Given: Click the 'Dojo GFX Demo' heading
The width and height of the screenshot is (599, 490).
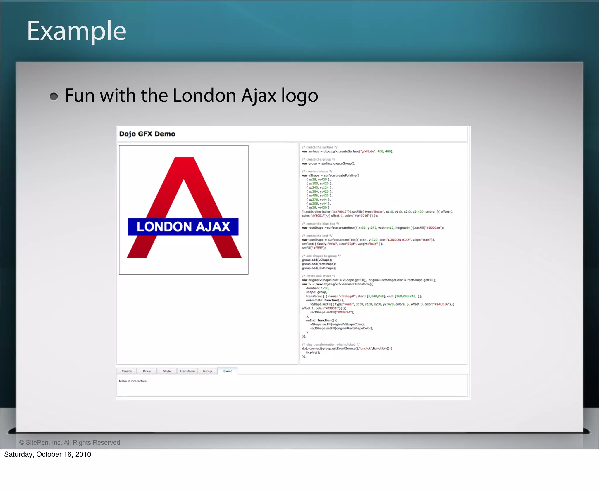Looking at the screenshot, I should [x=147, y=134].
